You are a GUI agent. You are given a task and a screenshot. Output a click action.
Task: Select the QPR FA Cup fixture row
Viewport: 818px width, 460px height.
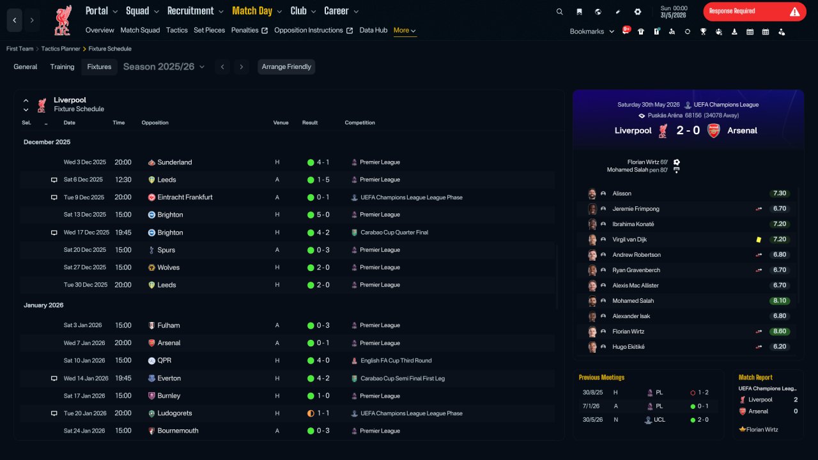tap(288, 360)
